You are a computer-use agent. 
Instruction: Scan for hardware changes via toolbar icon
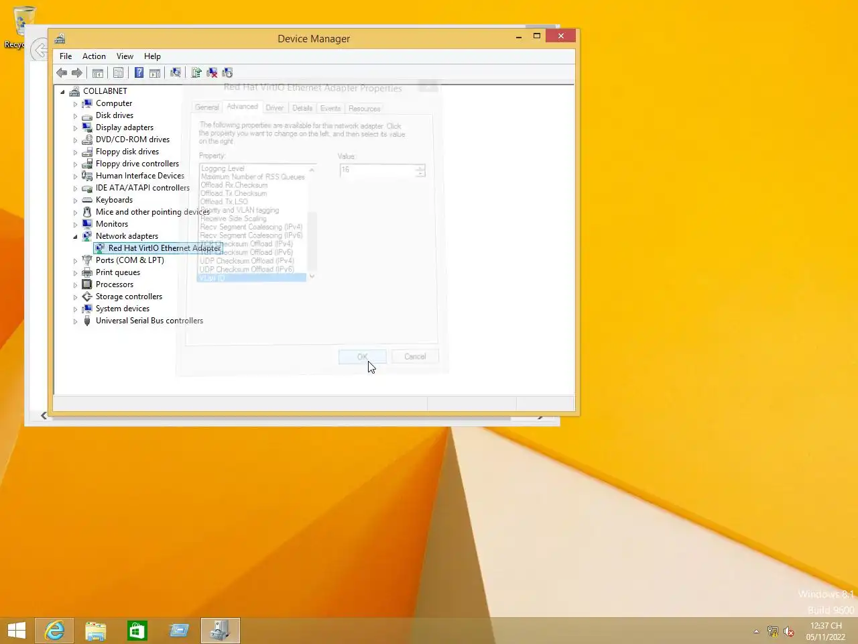[x=176, y=72]
